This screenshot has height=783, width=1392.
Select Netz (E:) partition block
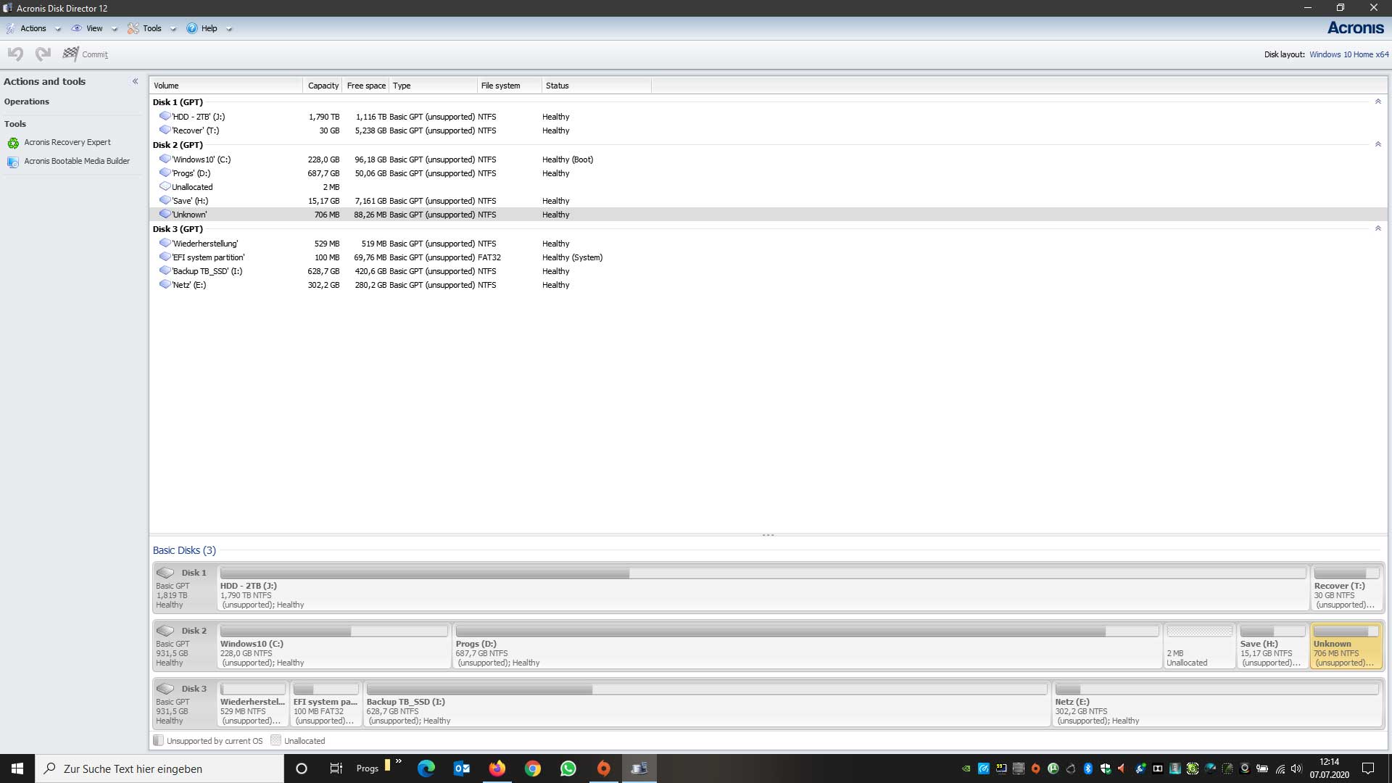(1217, 704)
